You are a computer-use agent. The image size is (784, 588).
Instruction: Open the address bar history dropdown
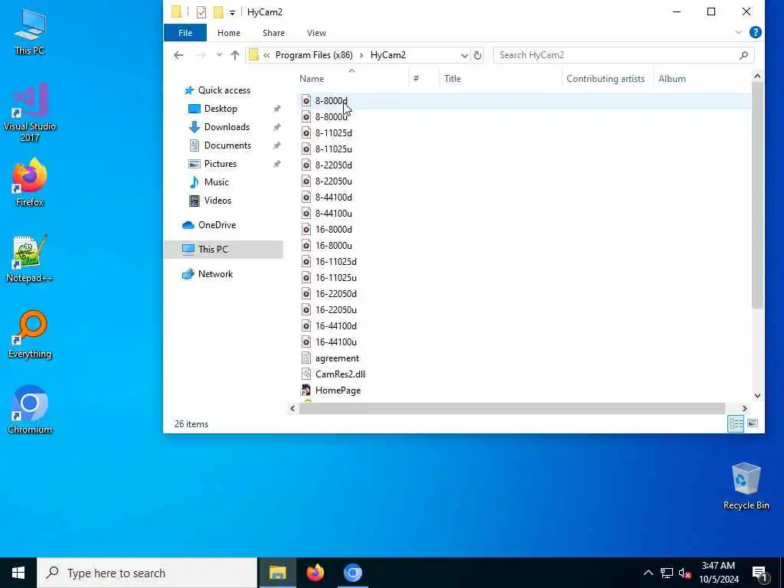pyautogui.click(x=464, y=55)
